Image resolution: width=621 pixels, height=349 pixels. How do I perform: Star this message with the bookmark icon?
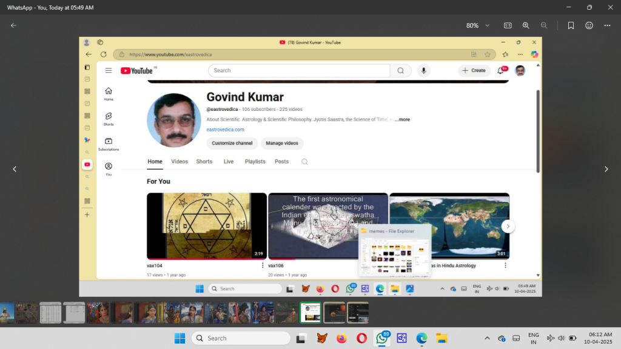(x=571, y=25)
